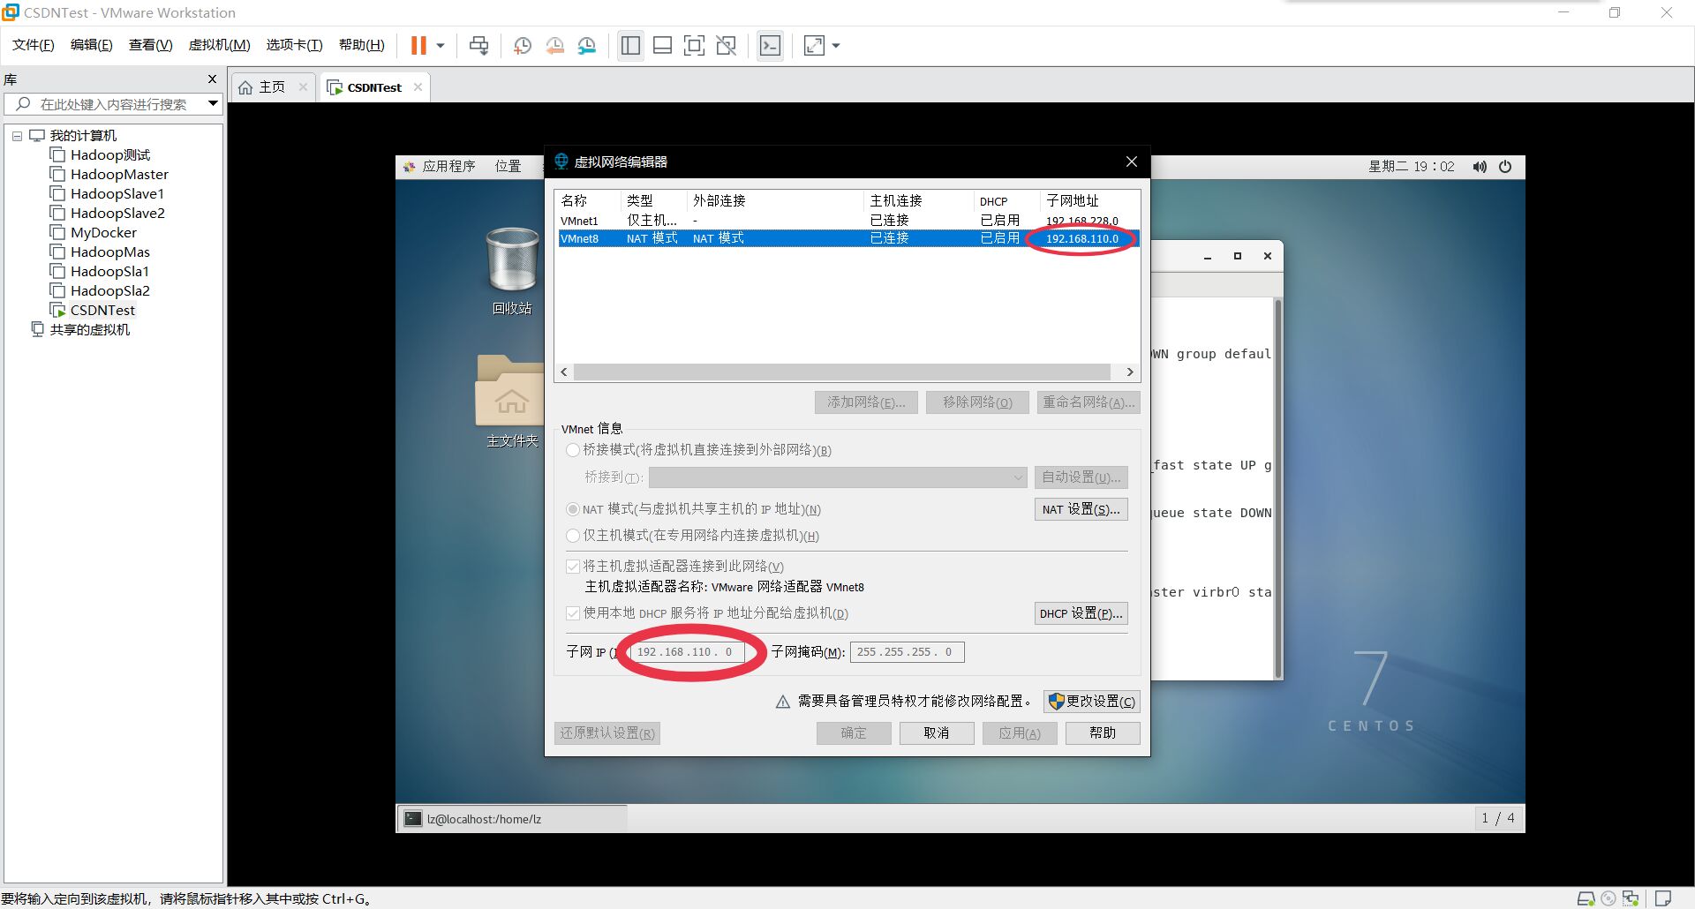The width and height of the screenshot is (1695, 909).
Task: Open the library search dropdown arrow
Action: 213,104
